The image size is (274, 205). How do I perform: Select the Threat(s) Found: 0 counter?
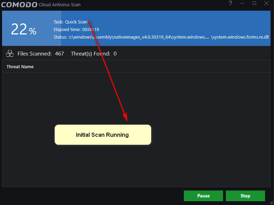point(94,53)
